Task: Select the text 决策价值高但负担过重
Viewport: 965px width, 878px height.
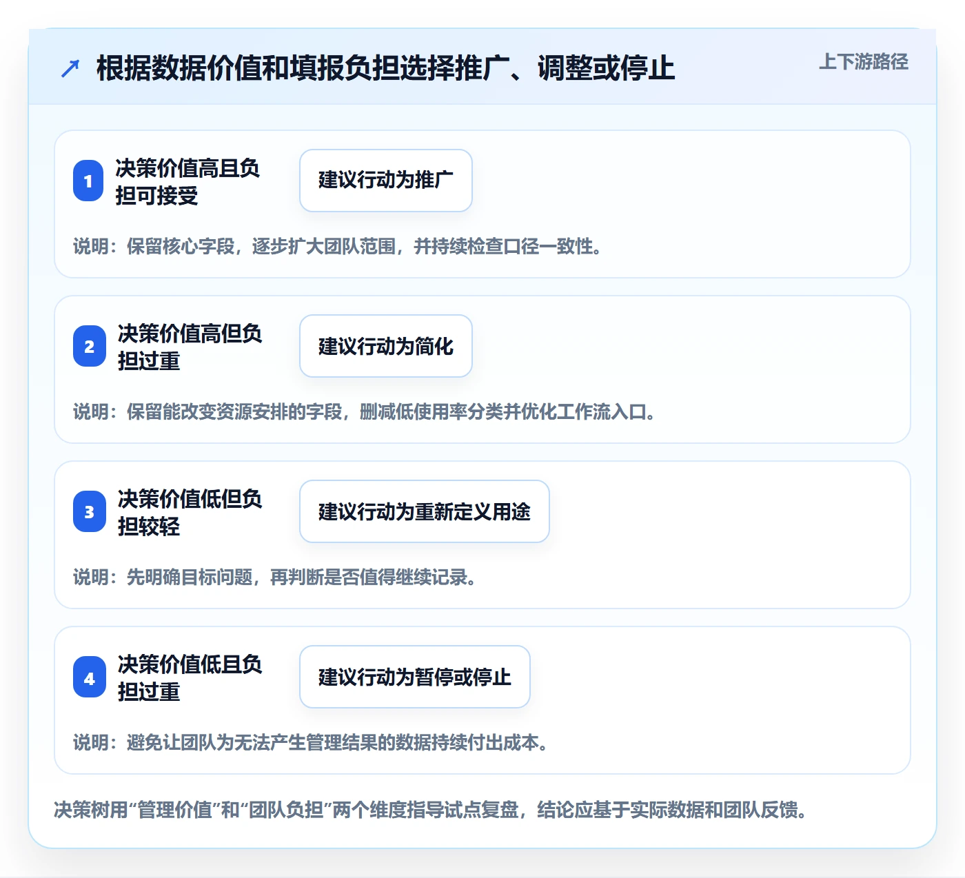Action: (190, 347)
